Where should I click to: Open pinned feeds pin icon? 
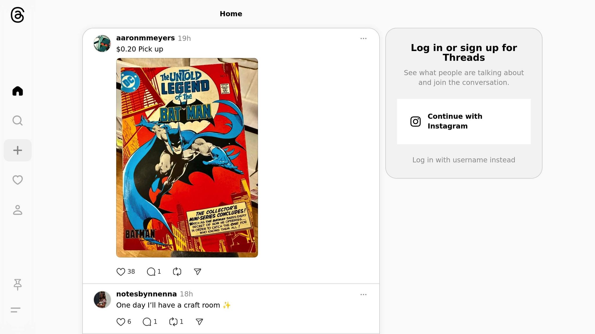coord(17,284)
